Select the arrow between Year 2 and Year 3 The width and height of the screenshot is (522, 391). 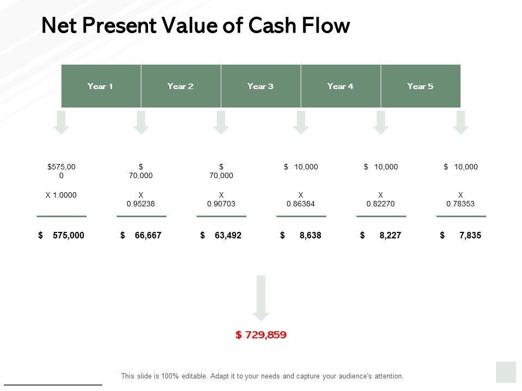pyautogui.click(x=221, y=122)
